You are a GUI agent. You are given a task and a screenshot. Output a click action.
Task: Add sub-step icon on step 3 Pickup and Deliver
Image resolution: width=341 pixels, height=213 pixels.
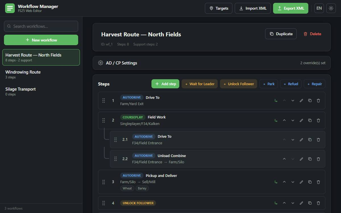click(x=276, y=182)
